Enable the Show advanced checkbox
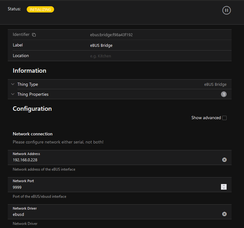This screenshot has width=244, height=228. coord(224,118)
